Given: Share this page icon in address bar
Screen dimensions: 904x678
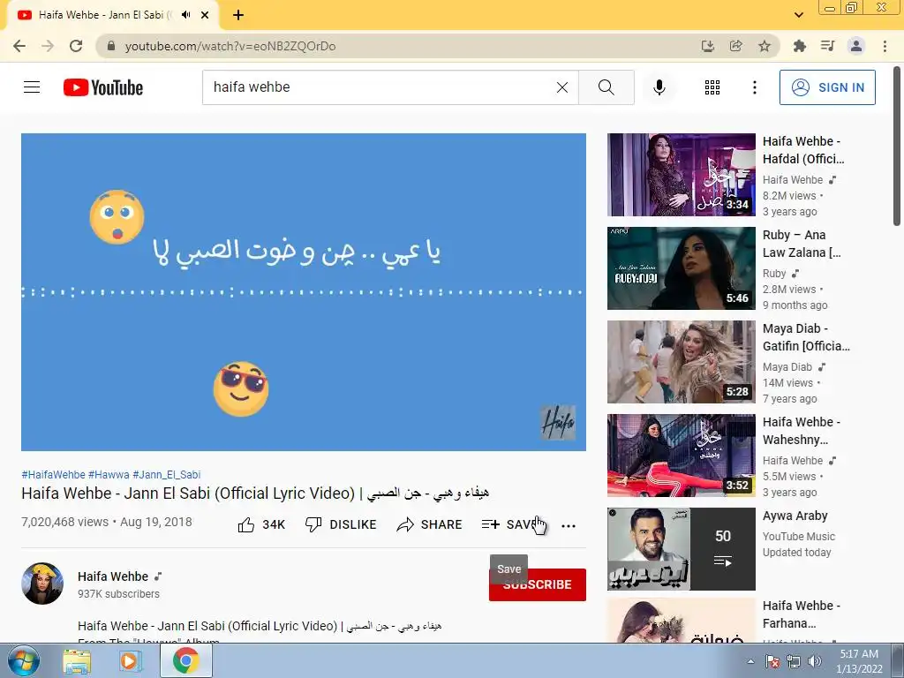Looking at the screenshot, I should [735, 46].
